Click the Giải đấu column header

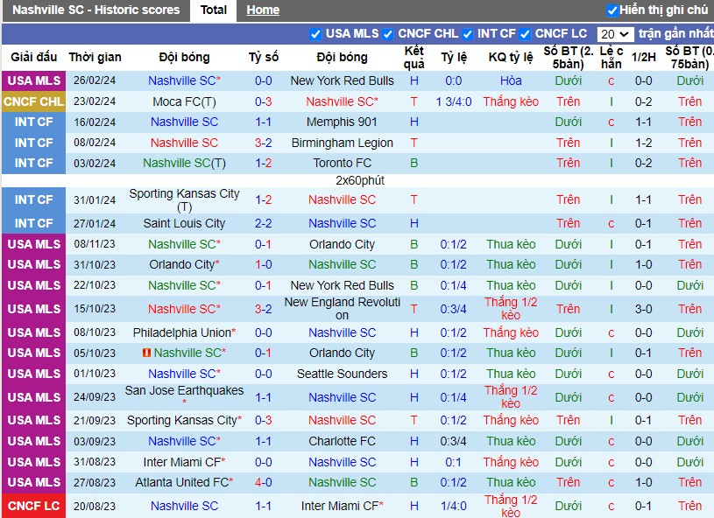(33, 57)
